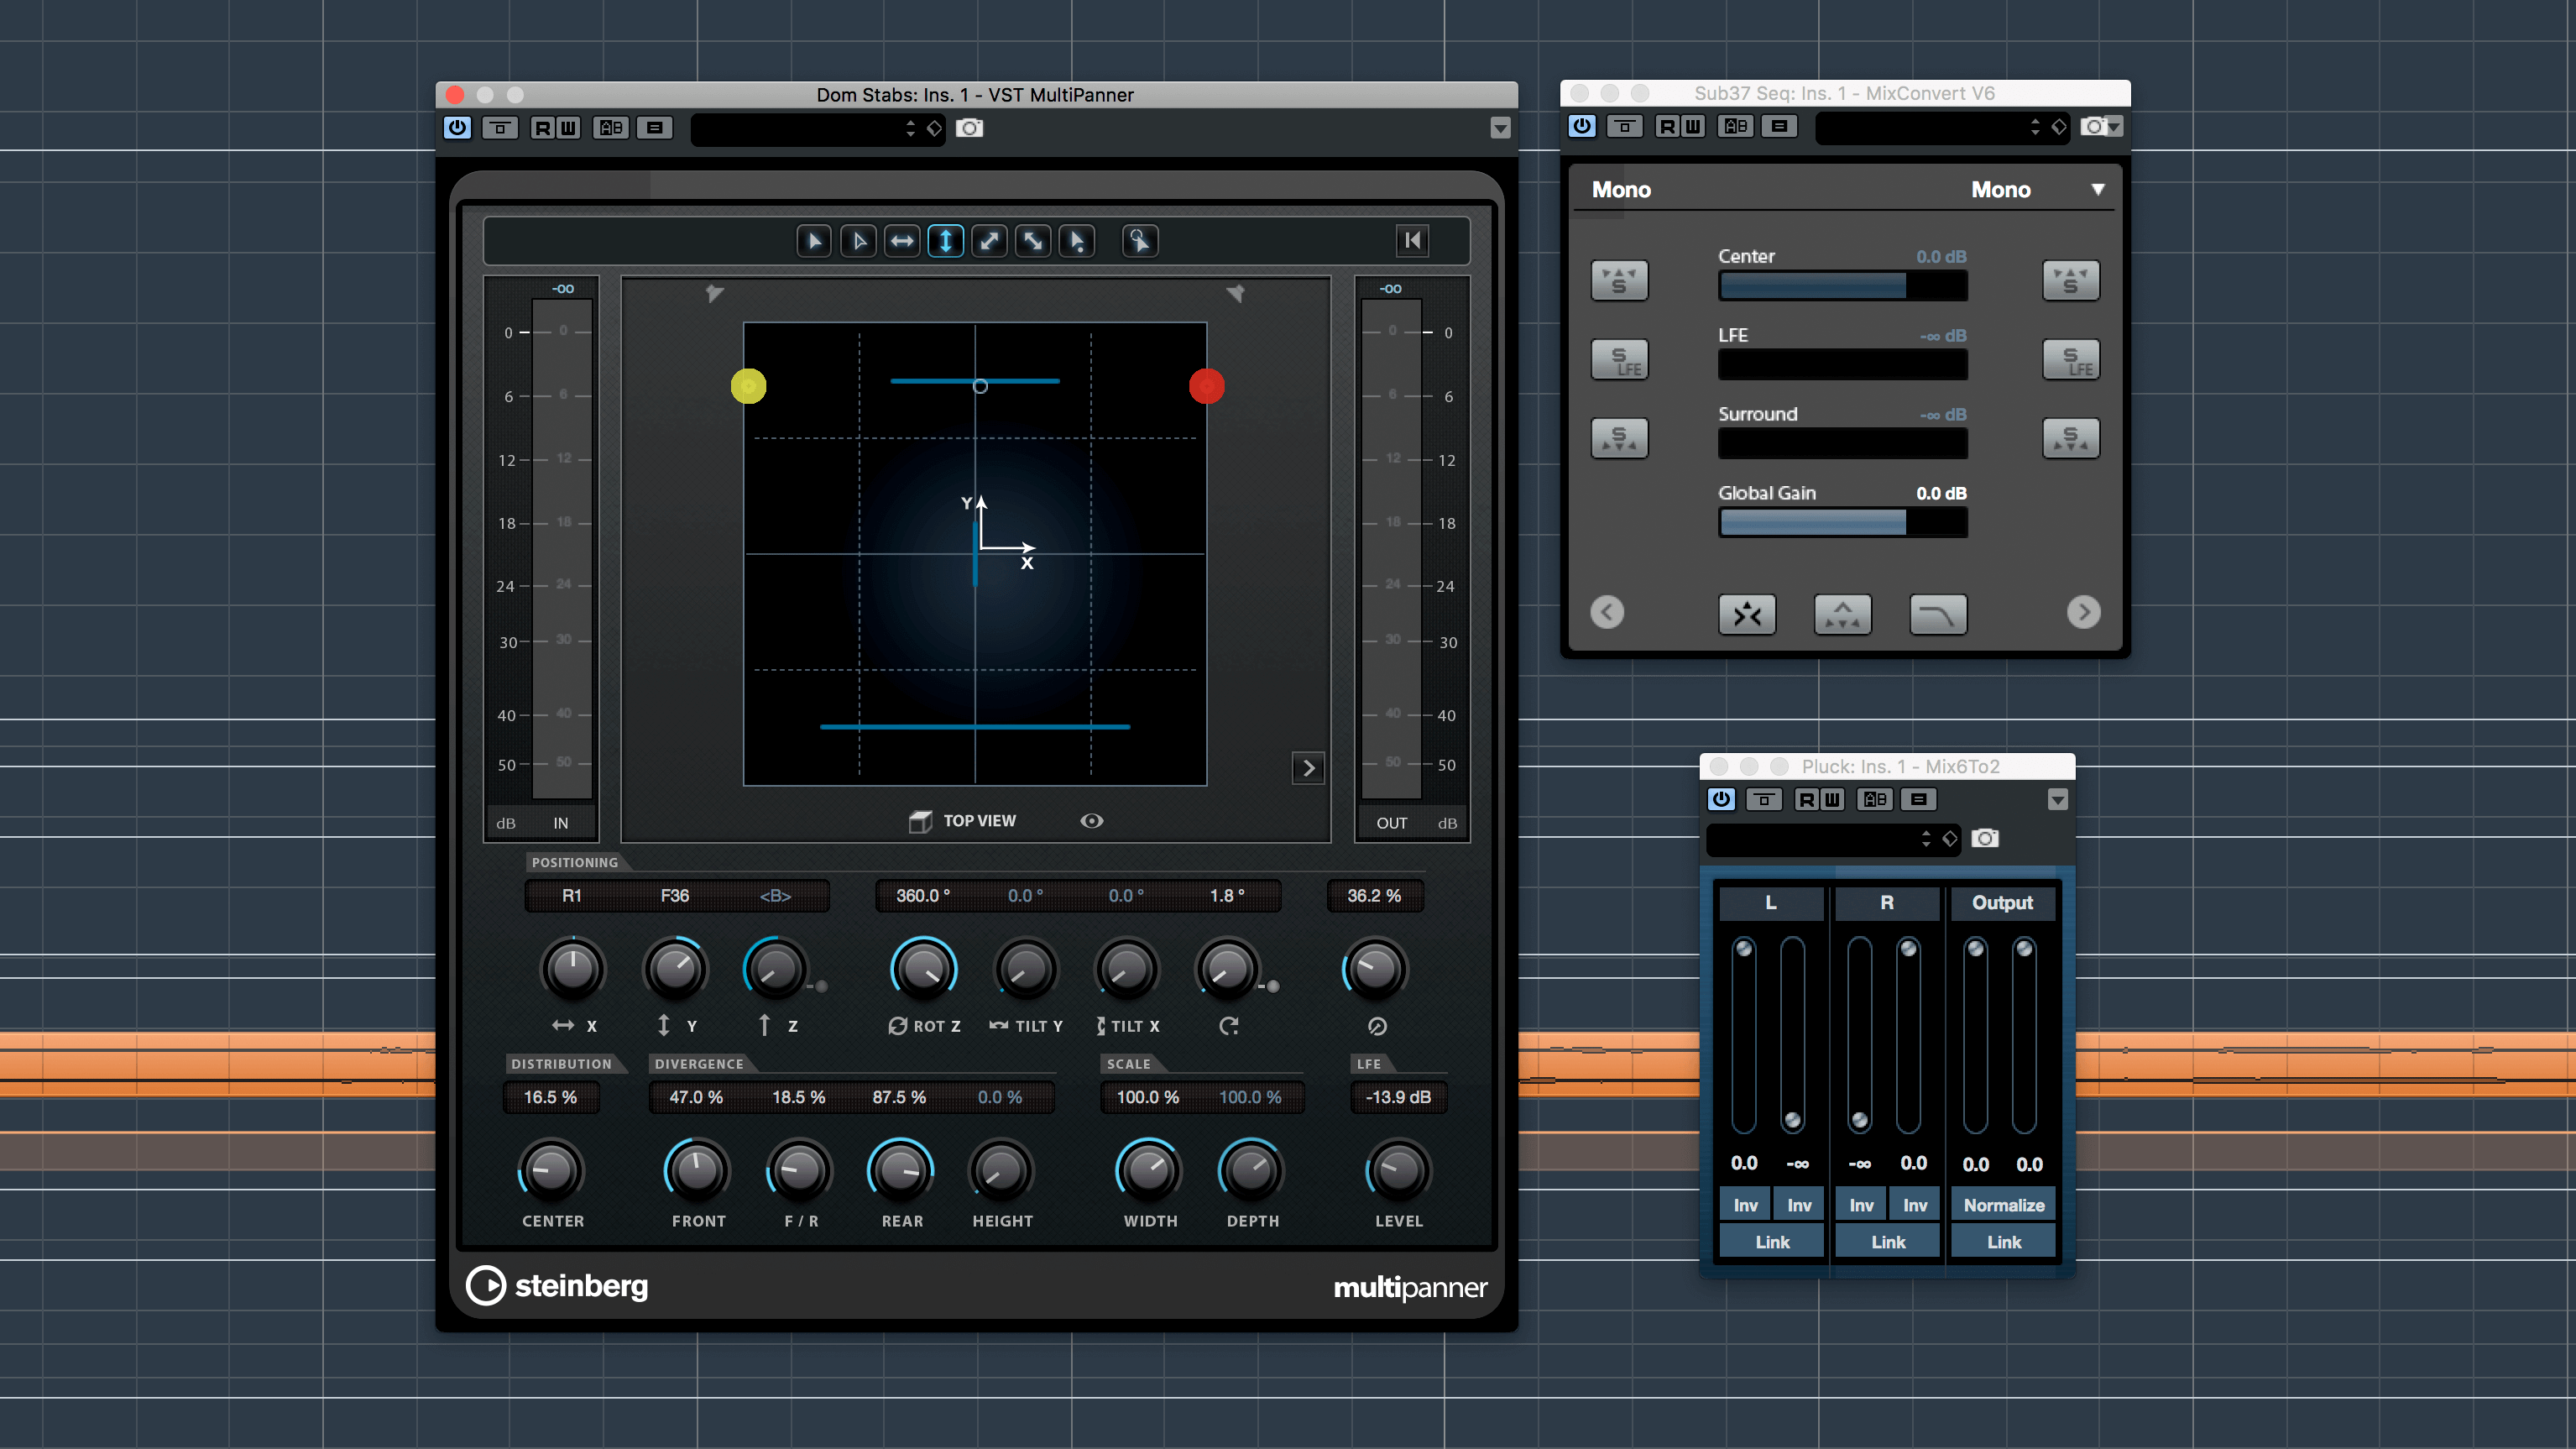Toggle the eye visibility icon in MultiPanner
This screenshot has height=1449, width=2576.
click(x=1091, y=821)
